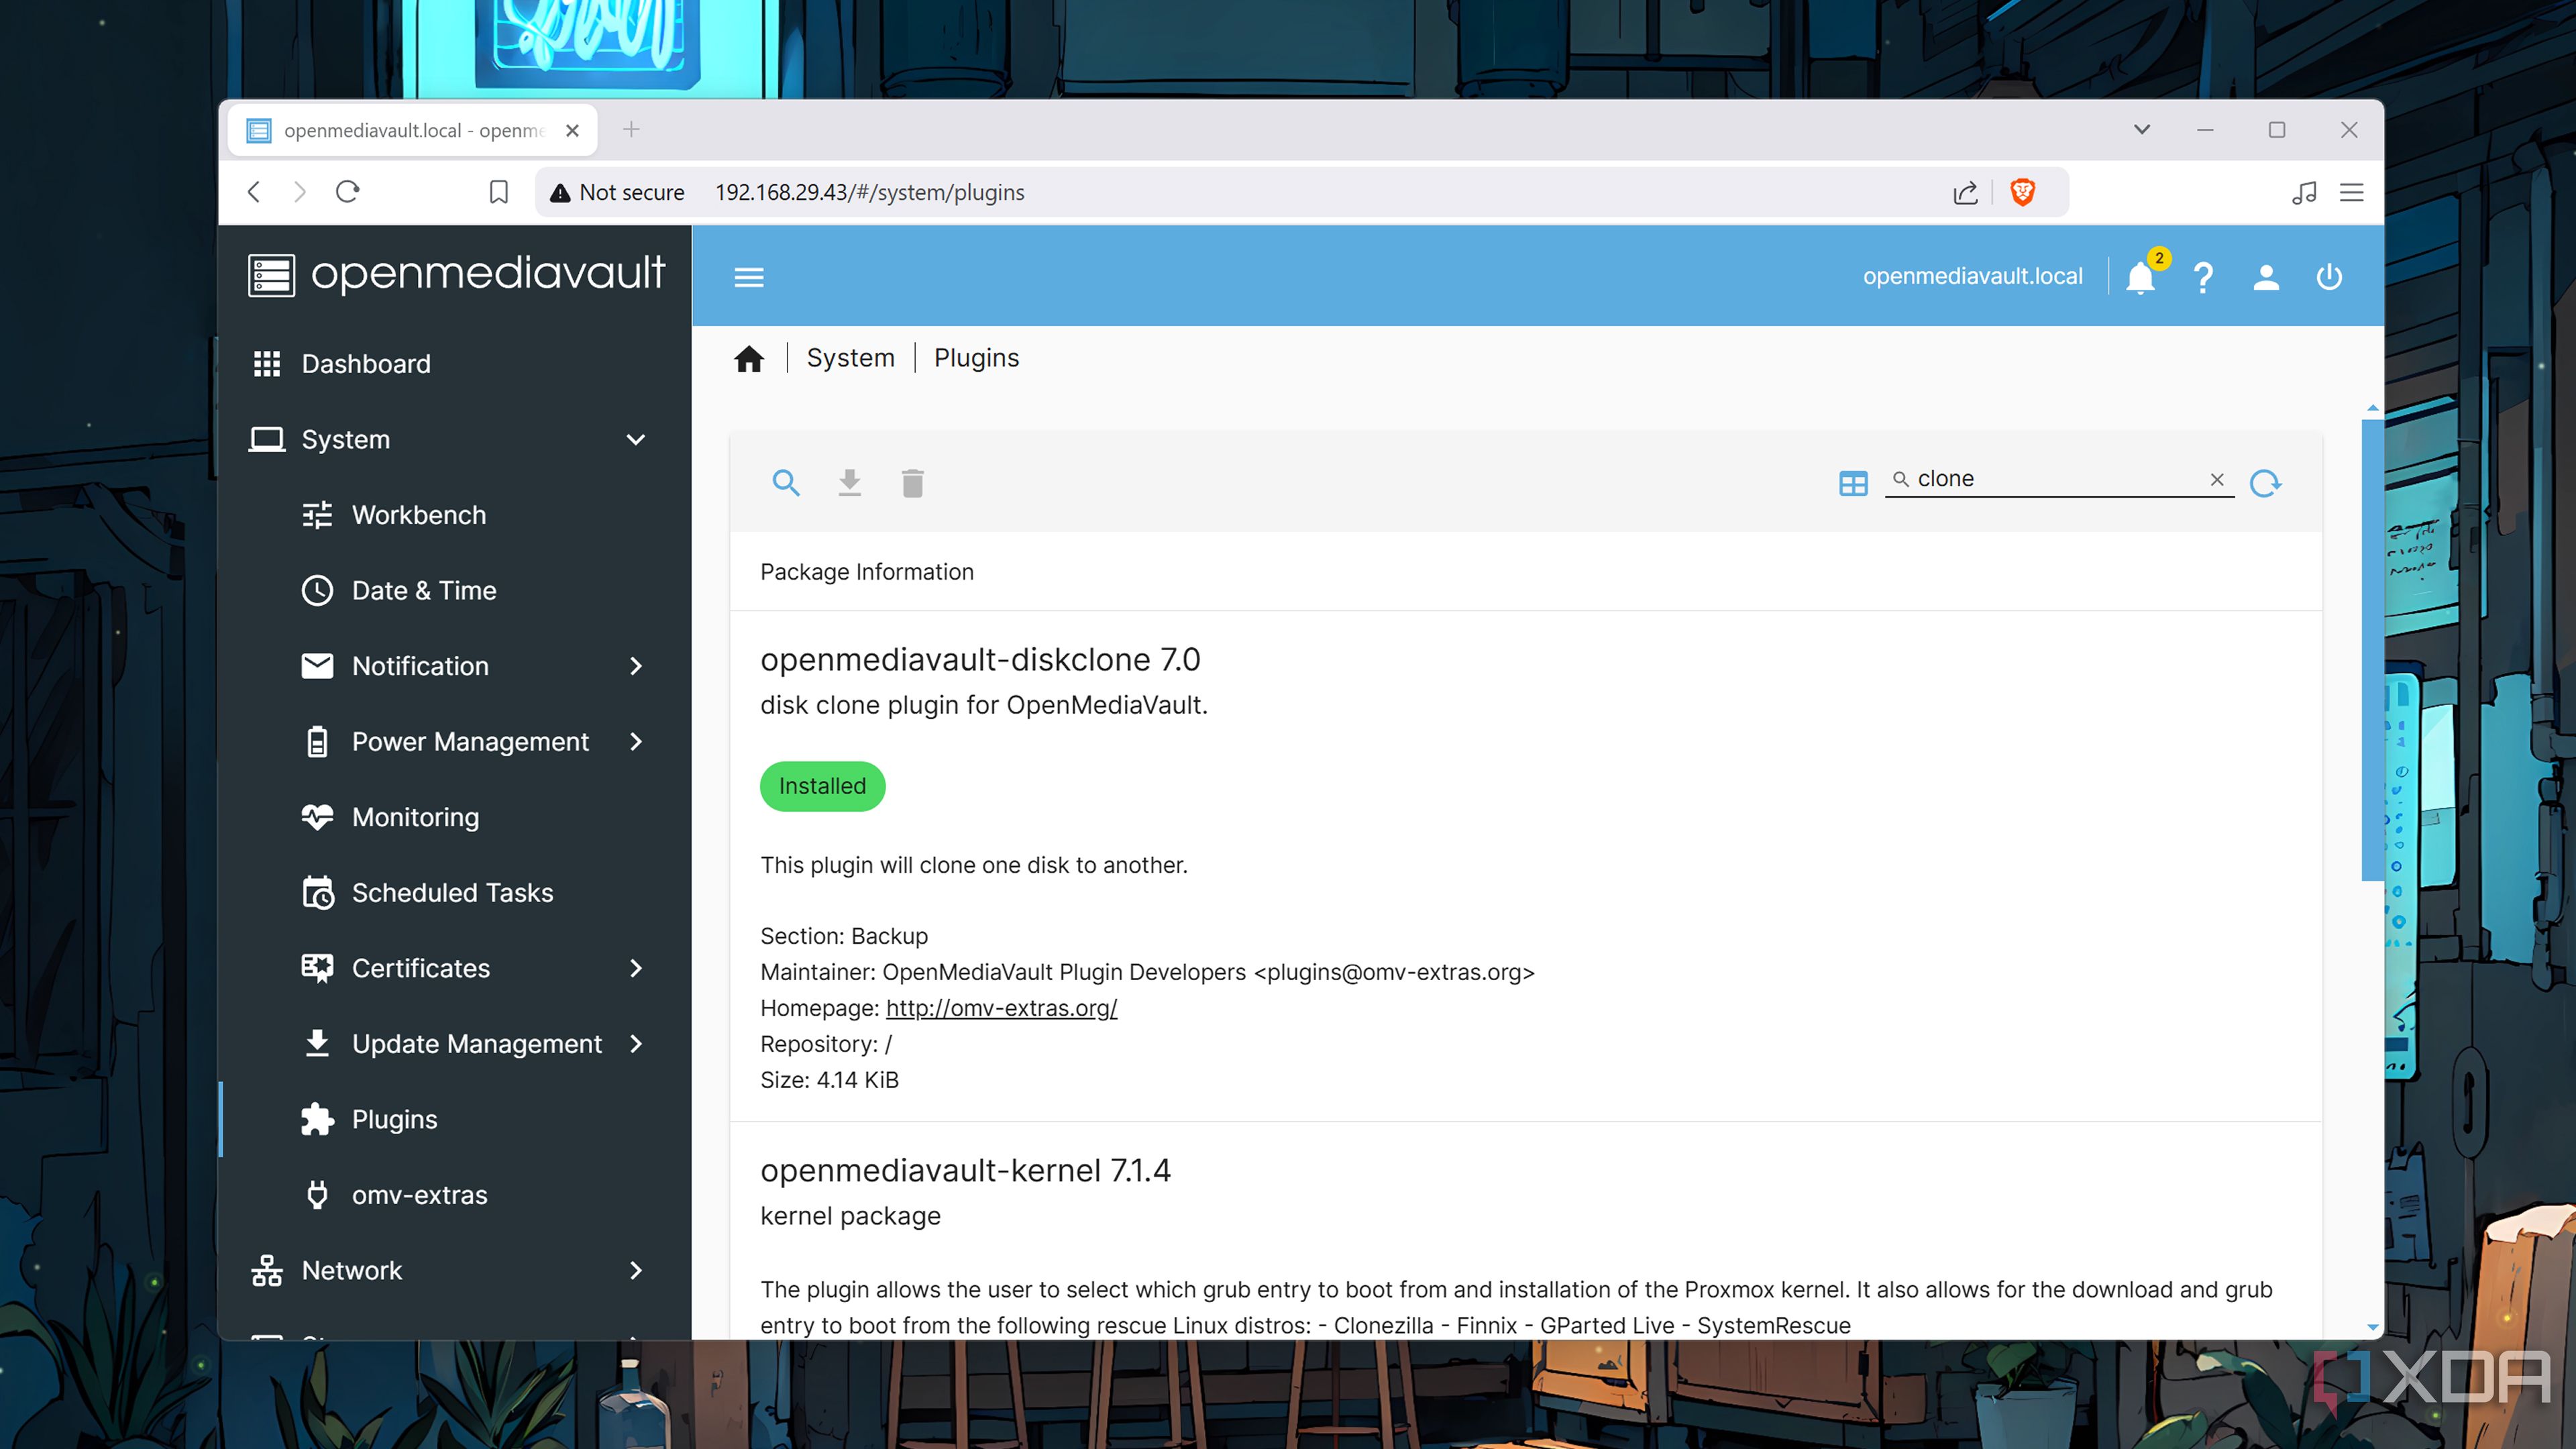Open the Dashboard page

(455, 364)
